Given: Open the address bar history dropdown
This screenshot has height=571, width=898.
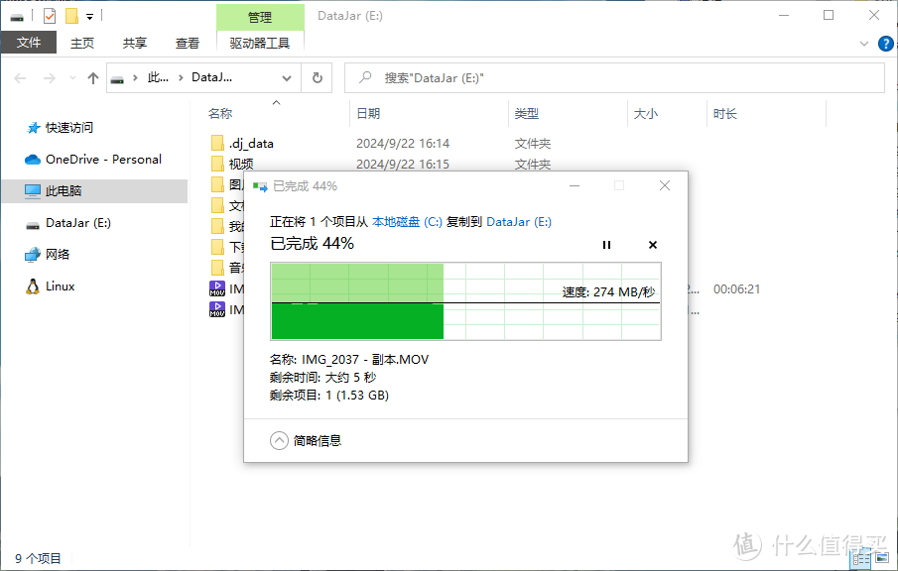Looking at the screenshot, I should (x=287, y=78).
